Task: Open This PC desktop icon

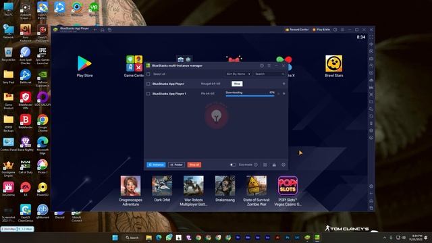Action: tap(8, 9)
